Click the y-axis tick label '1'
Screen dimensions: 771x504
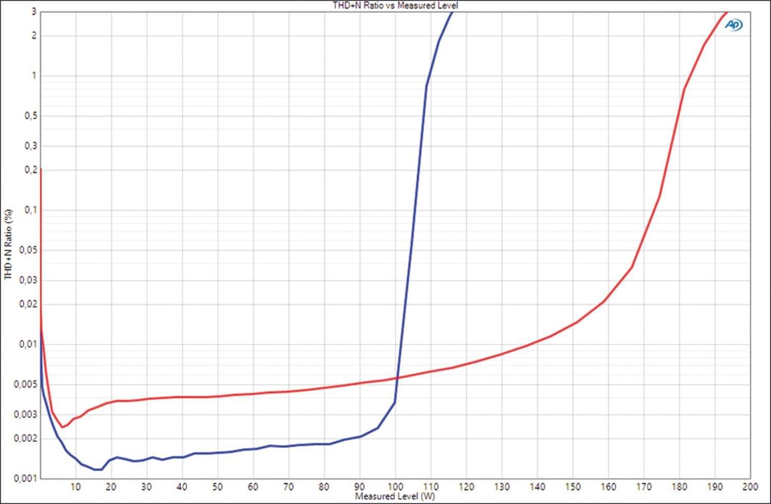pos(34,76)
